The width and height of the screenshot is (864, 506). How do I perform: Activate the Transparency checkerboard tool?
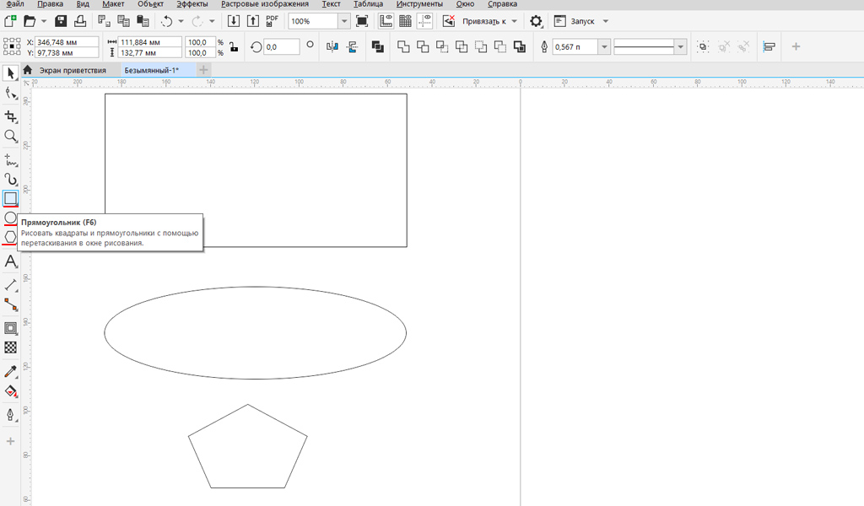click(11, 347)
